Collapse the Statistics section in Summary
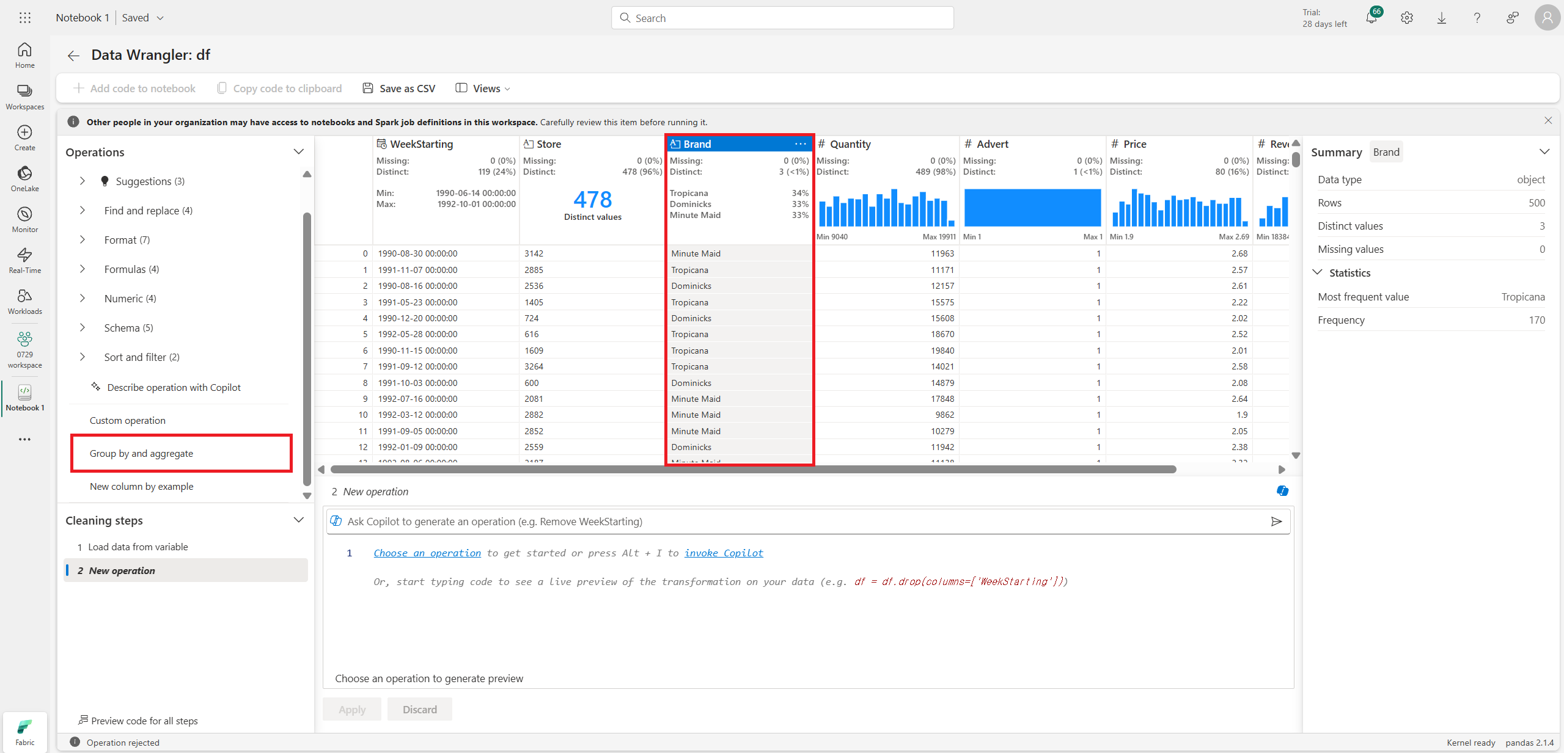 [x=1318, y=272]
